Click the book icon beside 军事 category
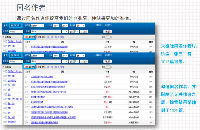Viewport: 200px width, 130px height. pyautogui.click(x=6, y=90)
